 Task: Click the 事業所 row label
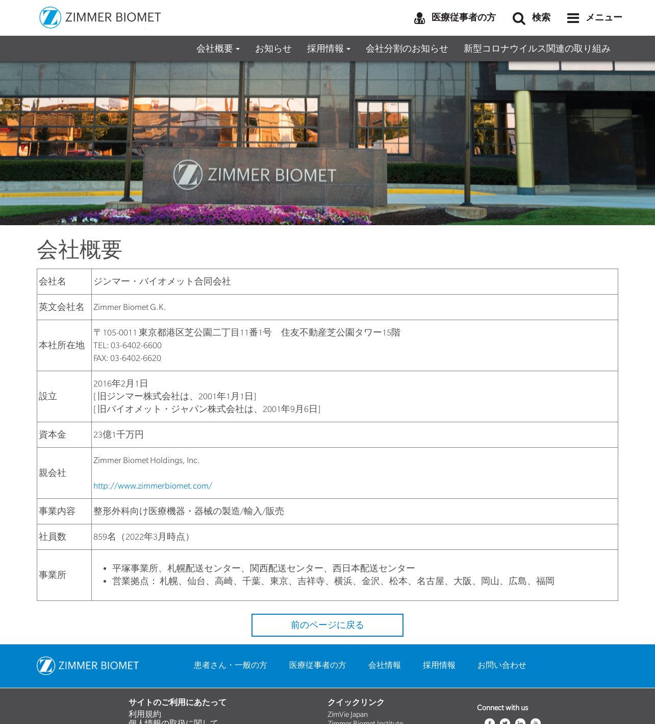(53, 575)
